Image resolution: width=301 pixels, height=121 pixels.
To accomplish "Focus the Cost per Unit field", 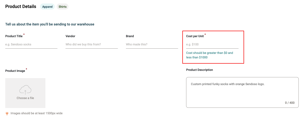I will pos(212,44).
